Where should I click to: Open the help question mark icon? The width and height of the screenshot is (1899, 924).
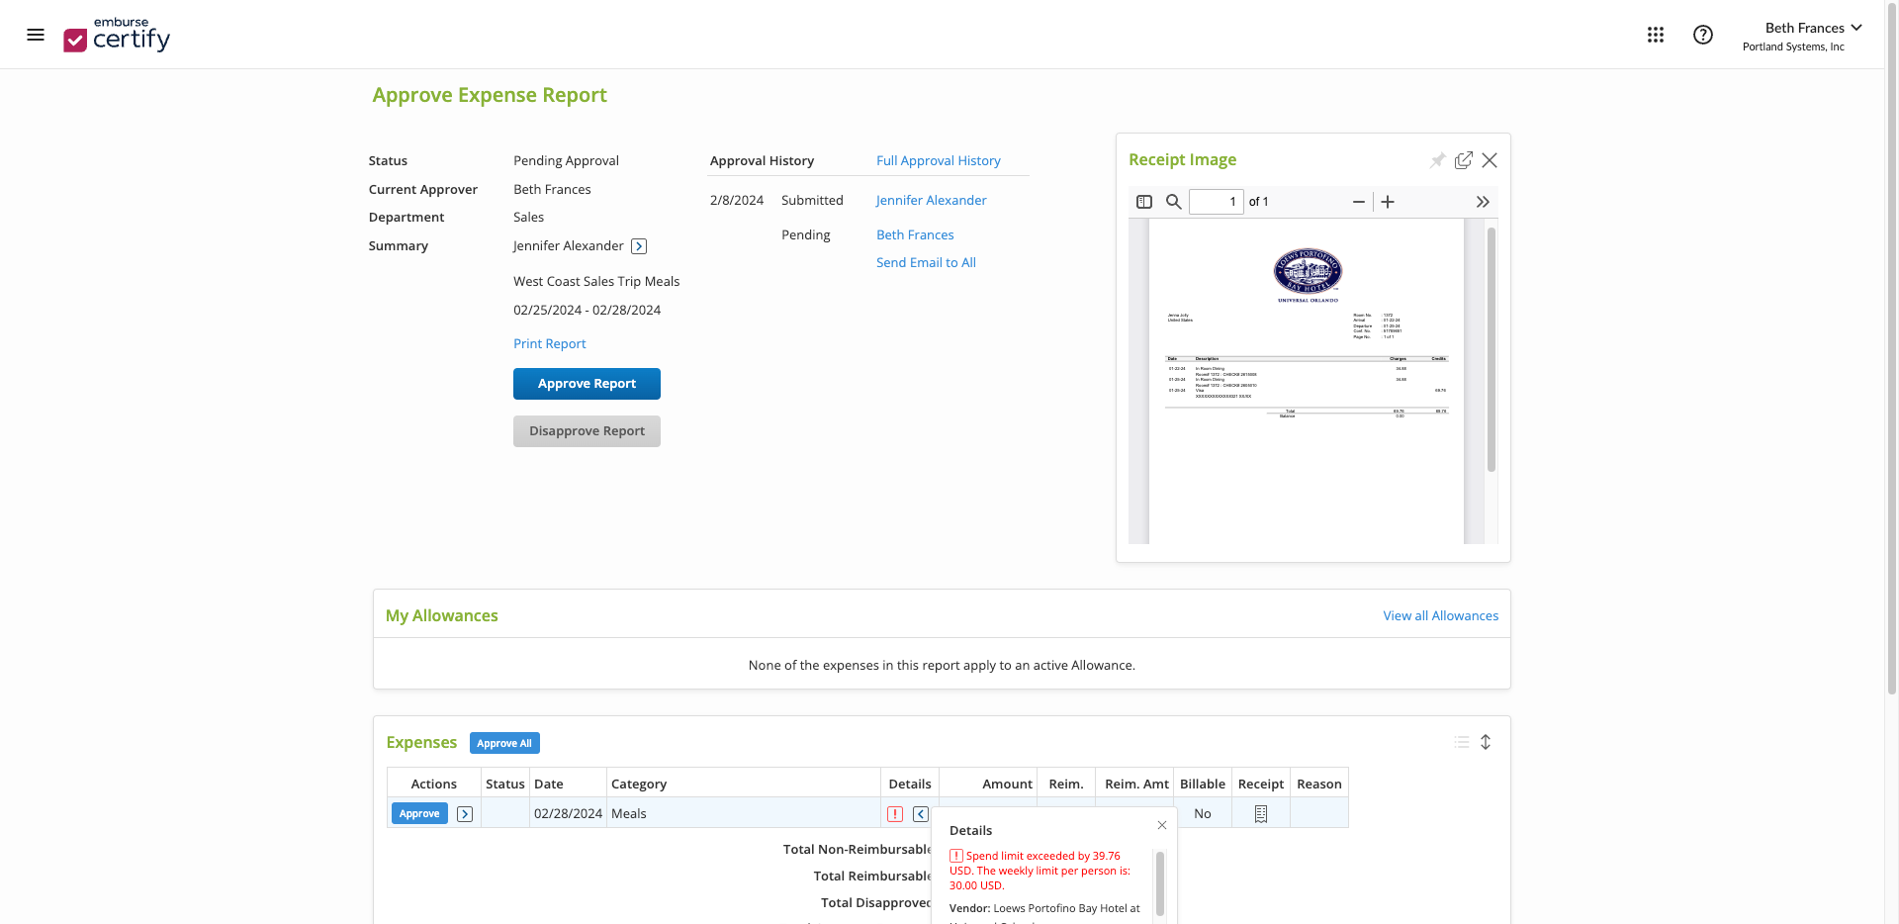[1702, 34]
